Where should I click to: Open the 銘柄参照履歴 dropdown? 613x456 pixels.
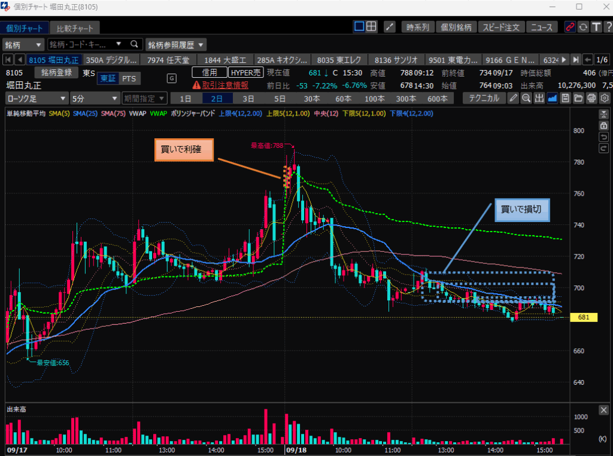coord(176,45)
